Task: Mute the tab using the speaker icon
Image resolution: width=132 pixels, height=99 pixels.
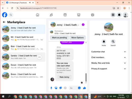Action: (30, 3)
